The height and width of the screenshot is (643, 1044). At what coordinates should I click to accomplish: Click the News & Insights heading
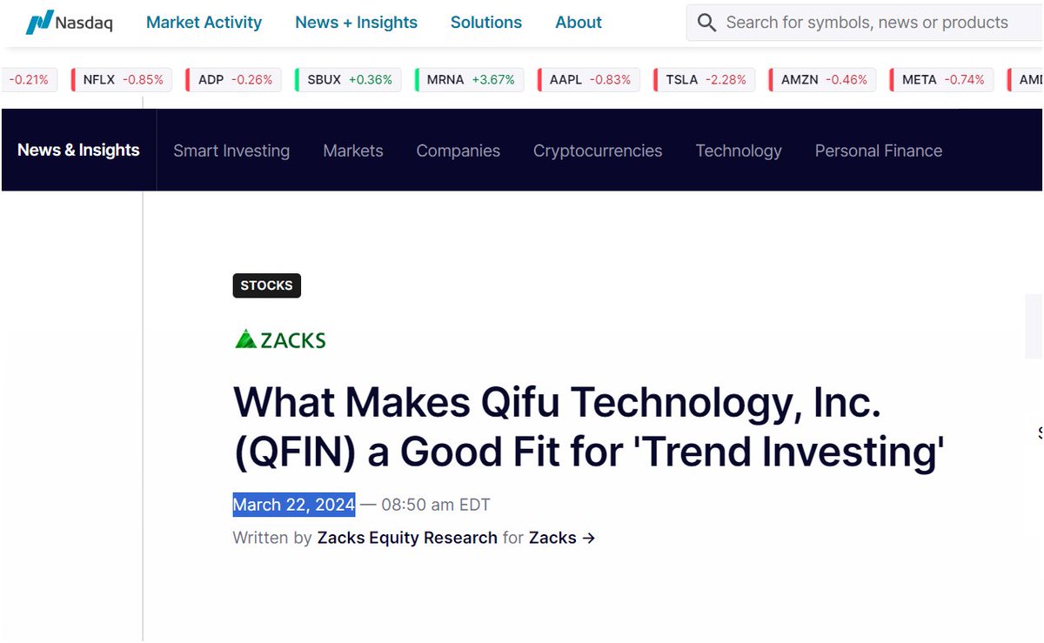[x=78, y=150]
